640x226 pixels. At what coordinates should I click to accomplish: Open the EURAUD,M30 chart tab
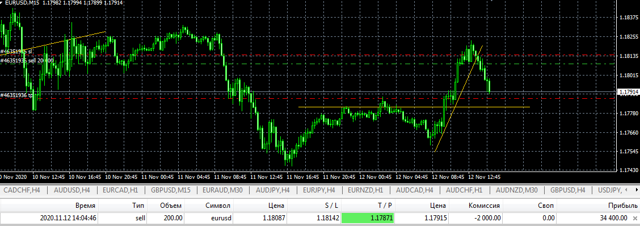tap(222, 190)
